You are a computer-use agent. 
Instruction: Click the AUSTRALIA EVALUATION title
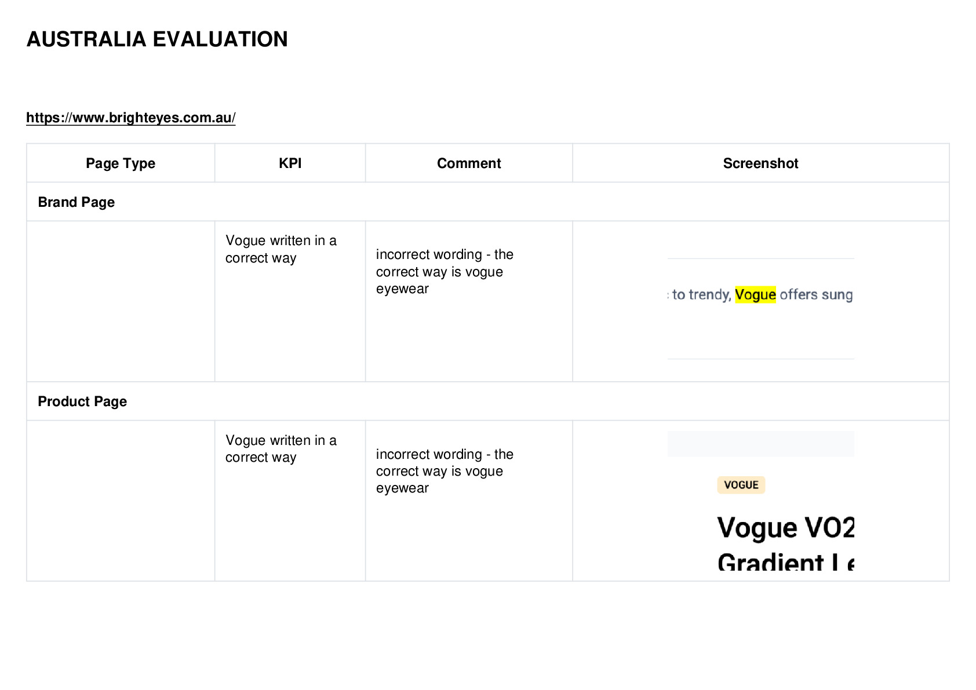click(157, 39)
